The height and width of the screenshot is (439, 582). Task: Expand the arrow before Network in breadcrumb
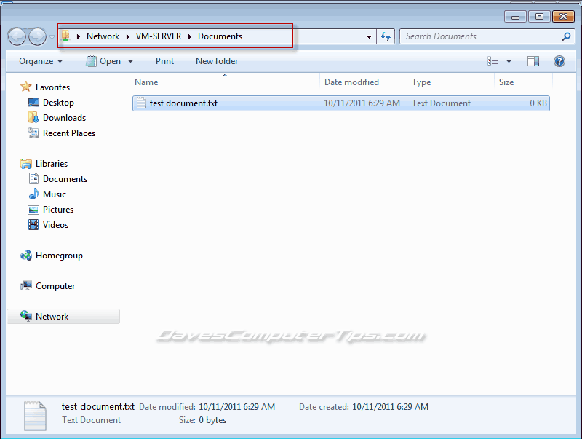79,36
